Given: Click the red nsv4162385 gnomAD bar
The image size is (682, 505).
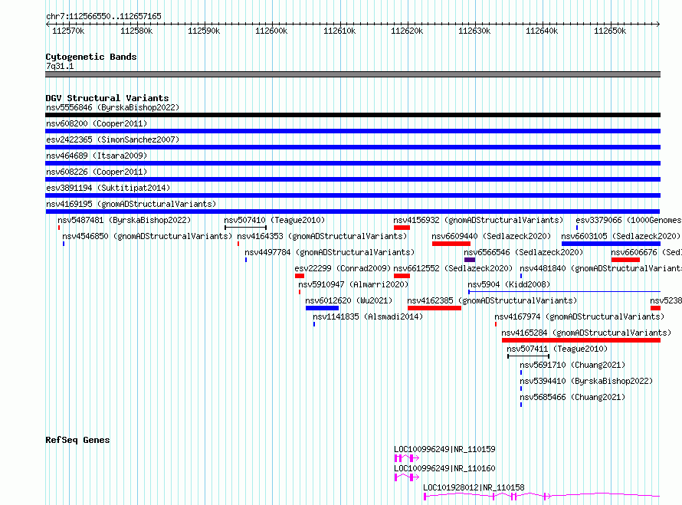Looking at the screenshot, I should point(434,308).
